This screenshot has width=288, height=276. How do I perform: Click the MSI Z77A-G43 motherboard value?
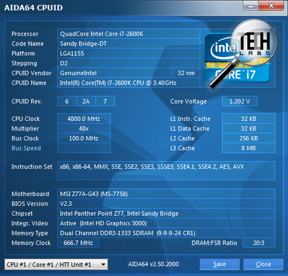pyautogui.click(x=166, y=194)
